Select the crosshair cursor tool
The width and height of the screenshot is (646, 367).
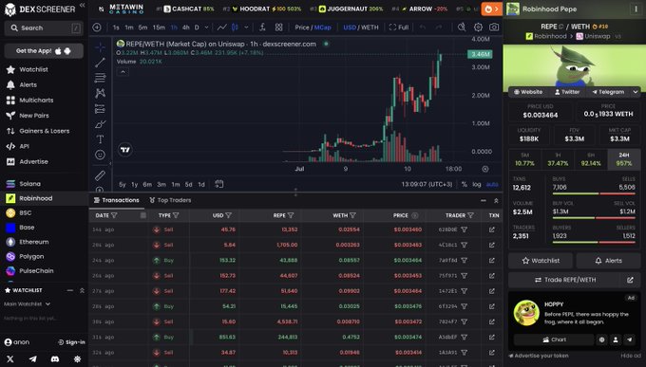click(100, 47)
